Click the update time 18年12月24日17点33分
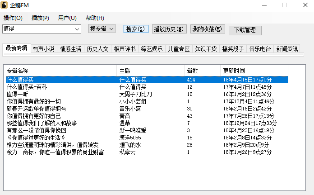Screen dimensions: 314x195 [x=250, y=123]
